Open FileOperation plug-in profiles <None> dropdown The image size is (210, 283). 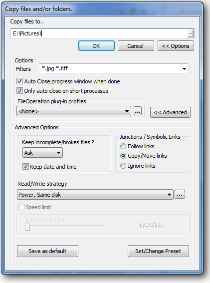pyautogui.click(x=74, y=111)
